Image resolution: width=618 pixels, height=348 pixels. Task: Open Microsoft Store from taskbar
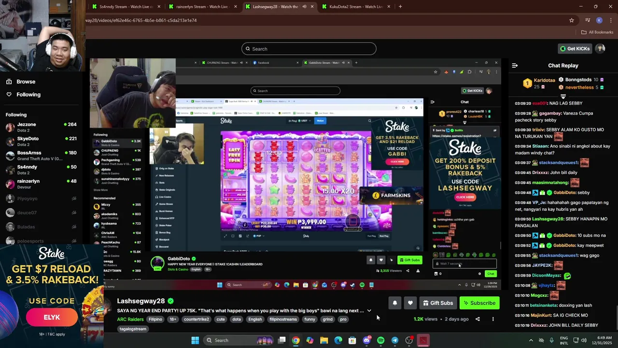click(x=352, y=340)
